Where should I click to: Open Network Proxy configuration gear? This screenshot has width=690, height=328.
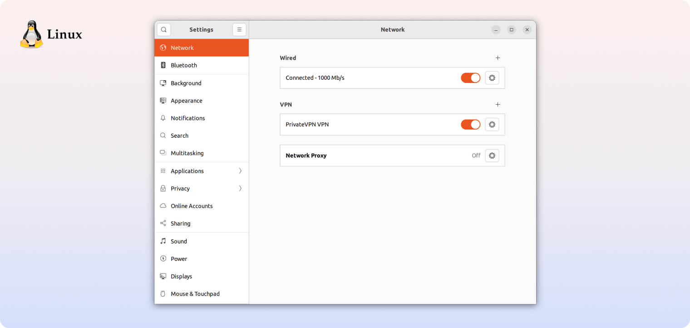tap(492, 155)
